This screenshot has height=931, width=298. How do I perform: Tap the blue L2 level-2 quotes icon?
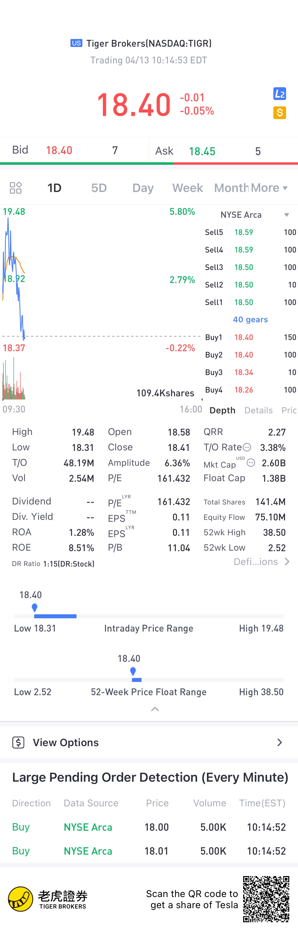[280, 94]
